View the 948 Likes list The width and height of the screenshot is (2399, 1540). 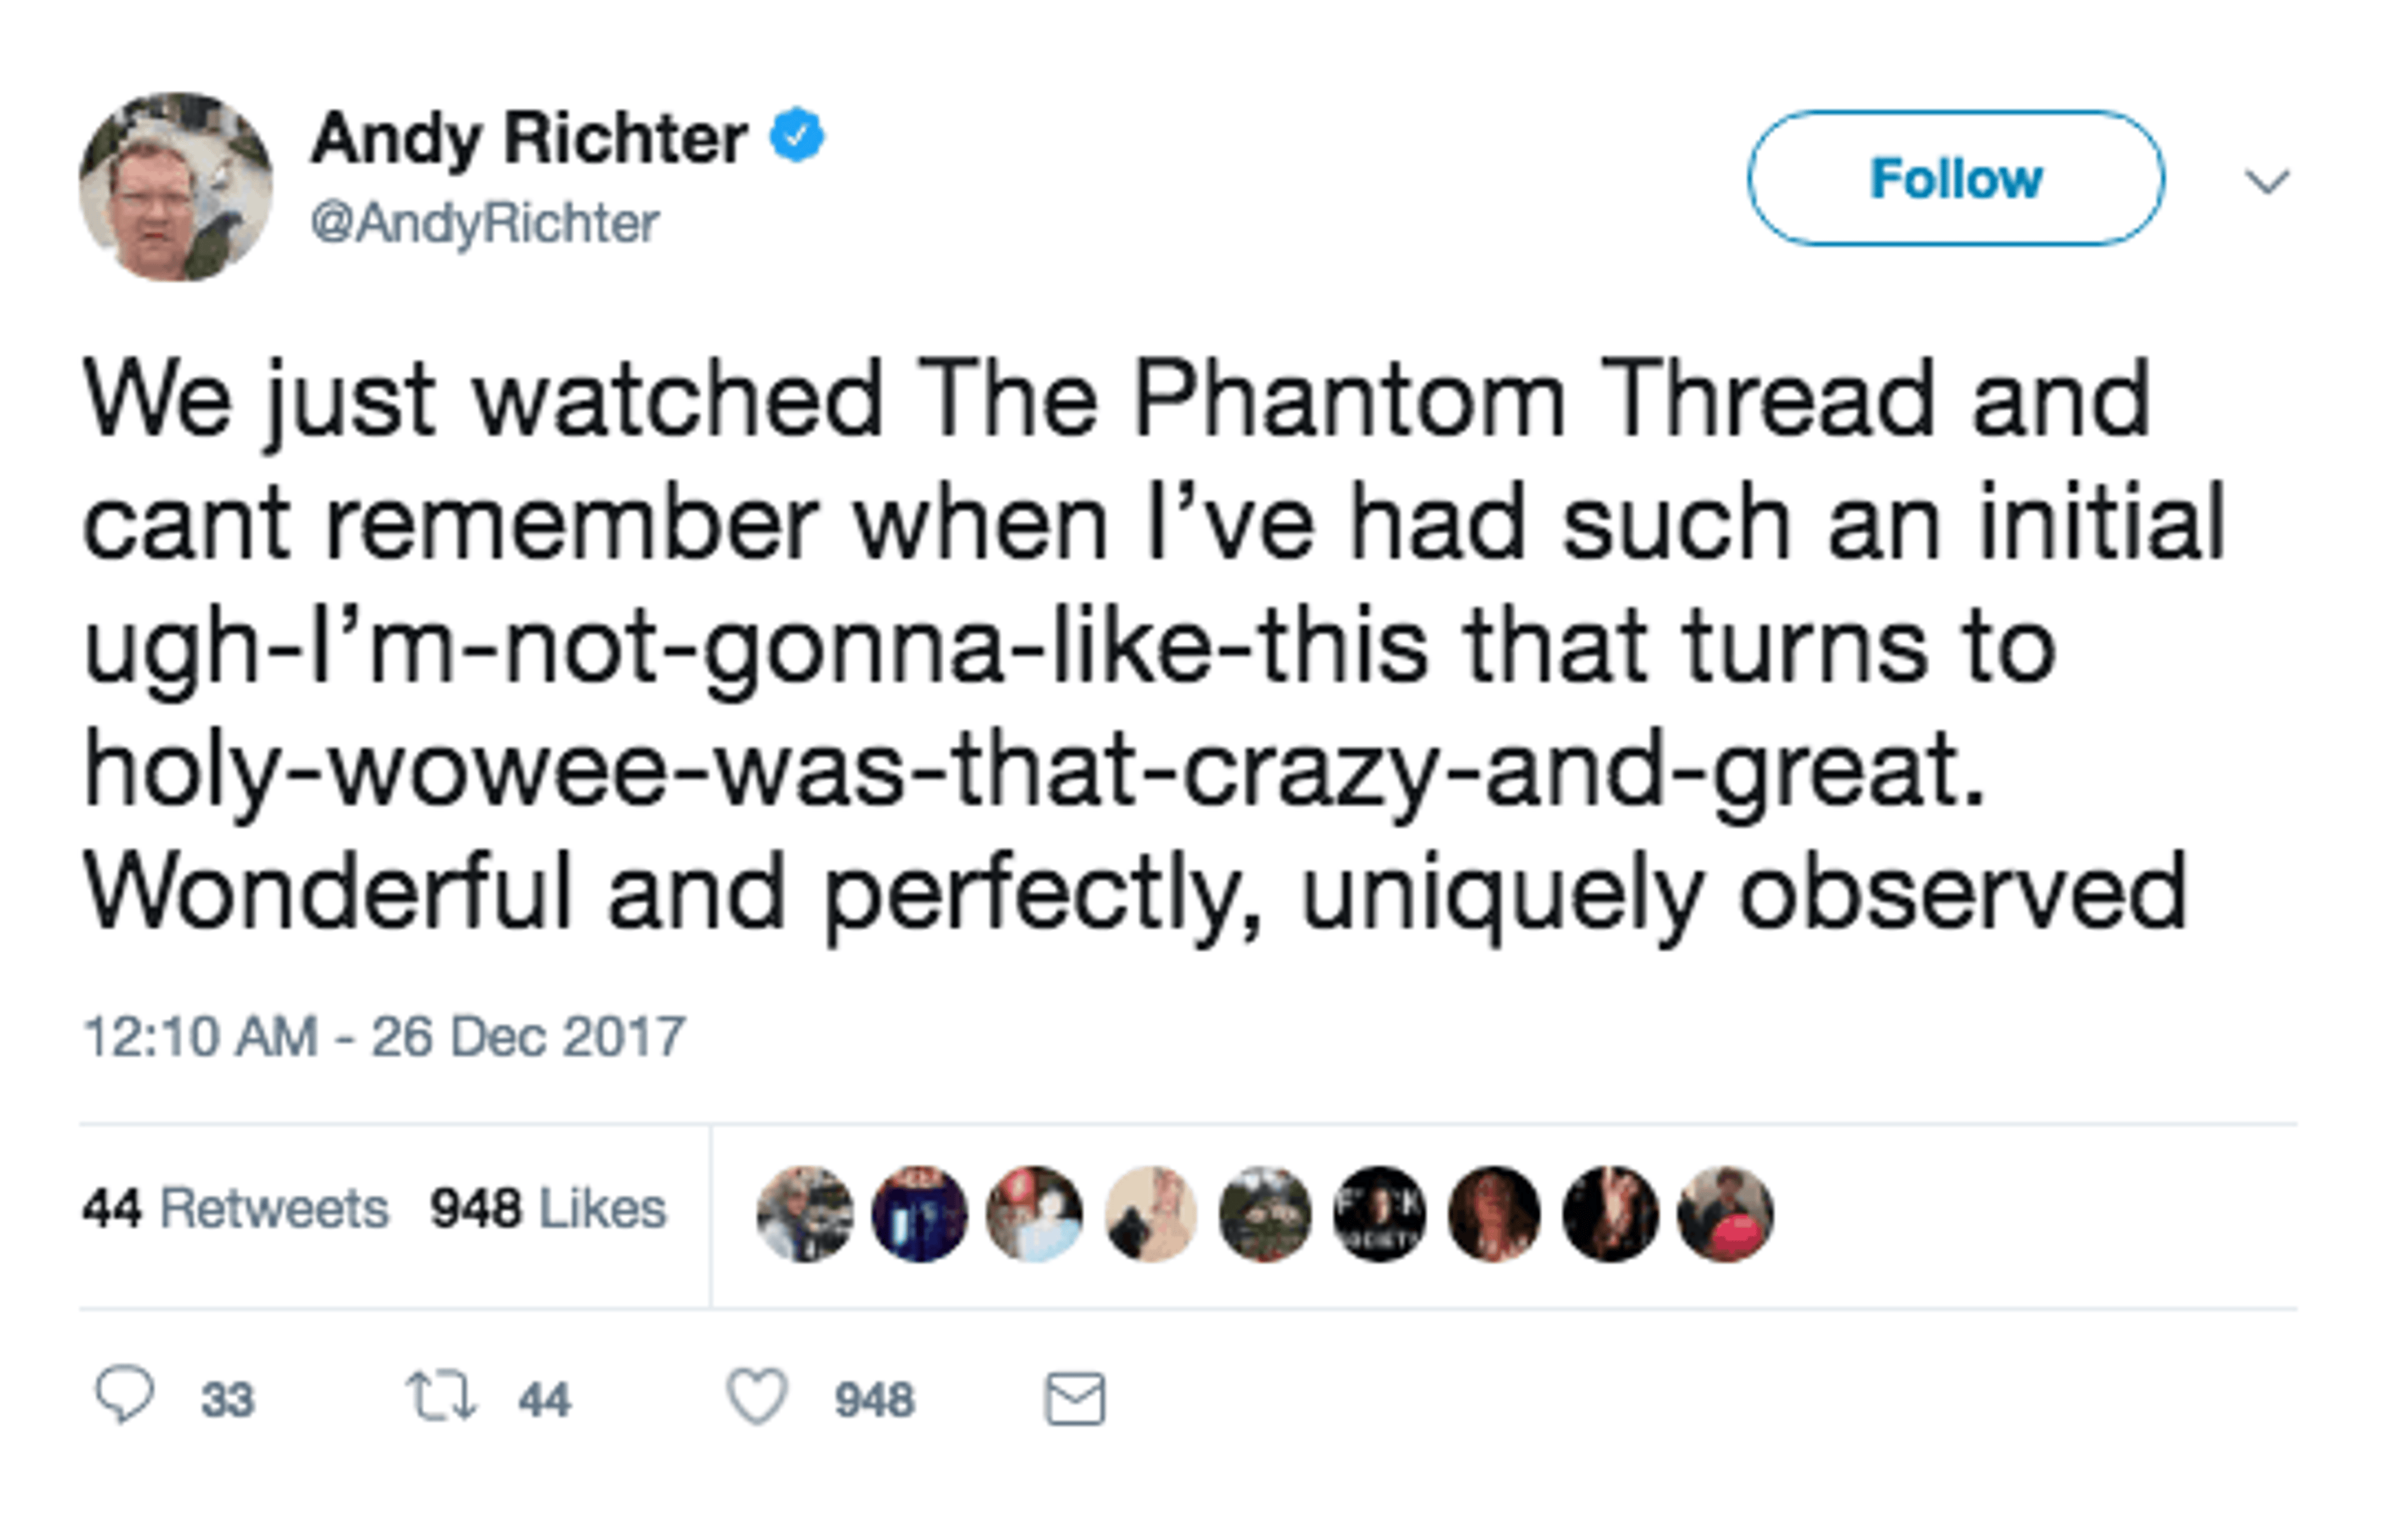547,1208
